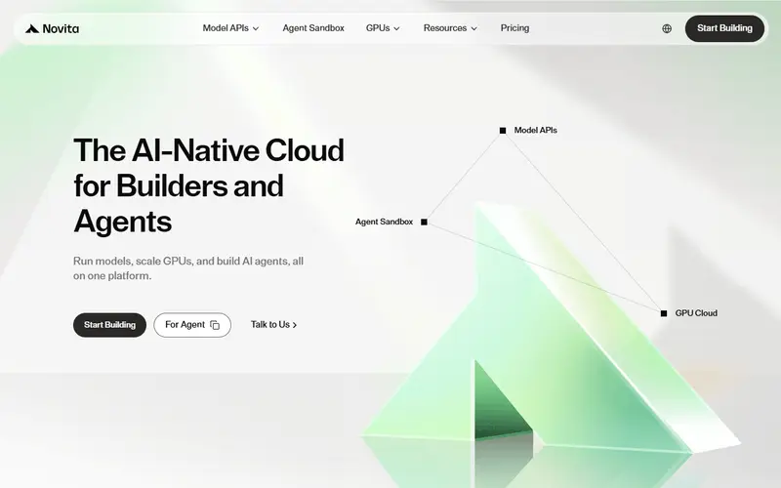The image size is (781, 488).
Task: Click the copy icon in For Agent button
Action: pyautogui.click(x=215, y=325)
